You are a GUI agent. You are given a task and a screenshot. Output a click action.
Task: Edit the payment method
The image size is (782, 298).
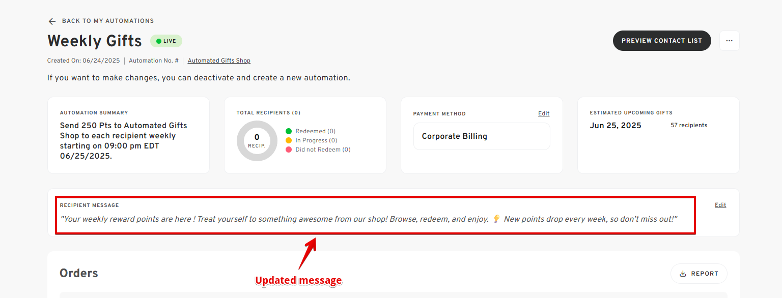(x=544, y=113)
